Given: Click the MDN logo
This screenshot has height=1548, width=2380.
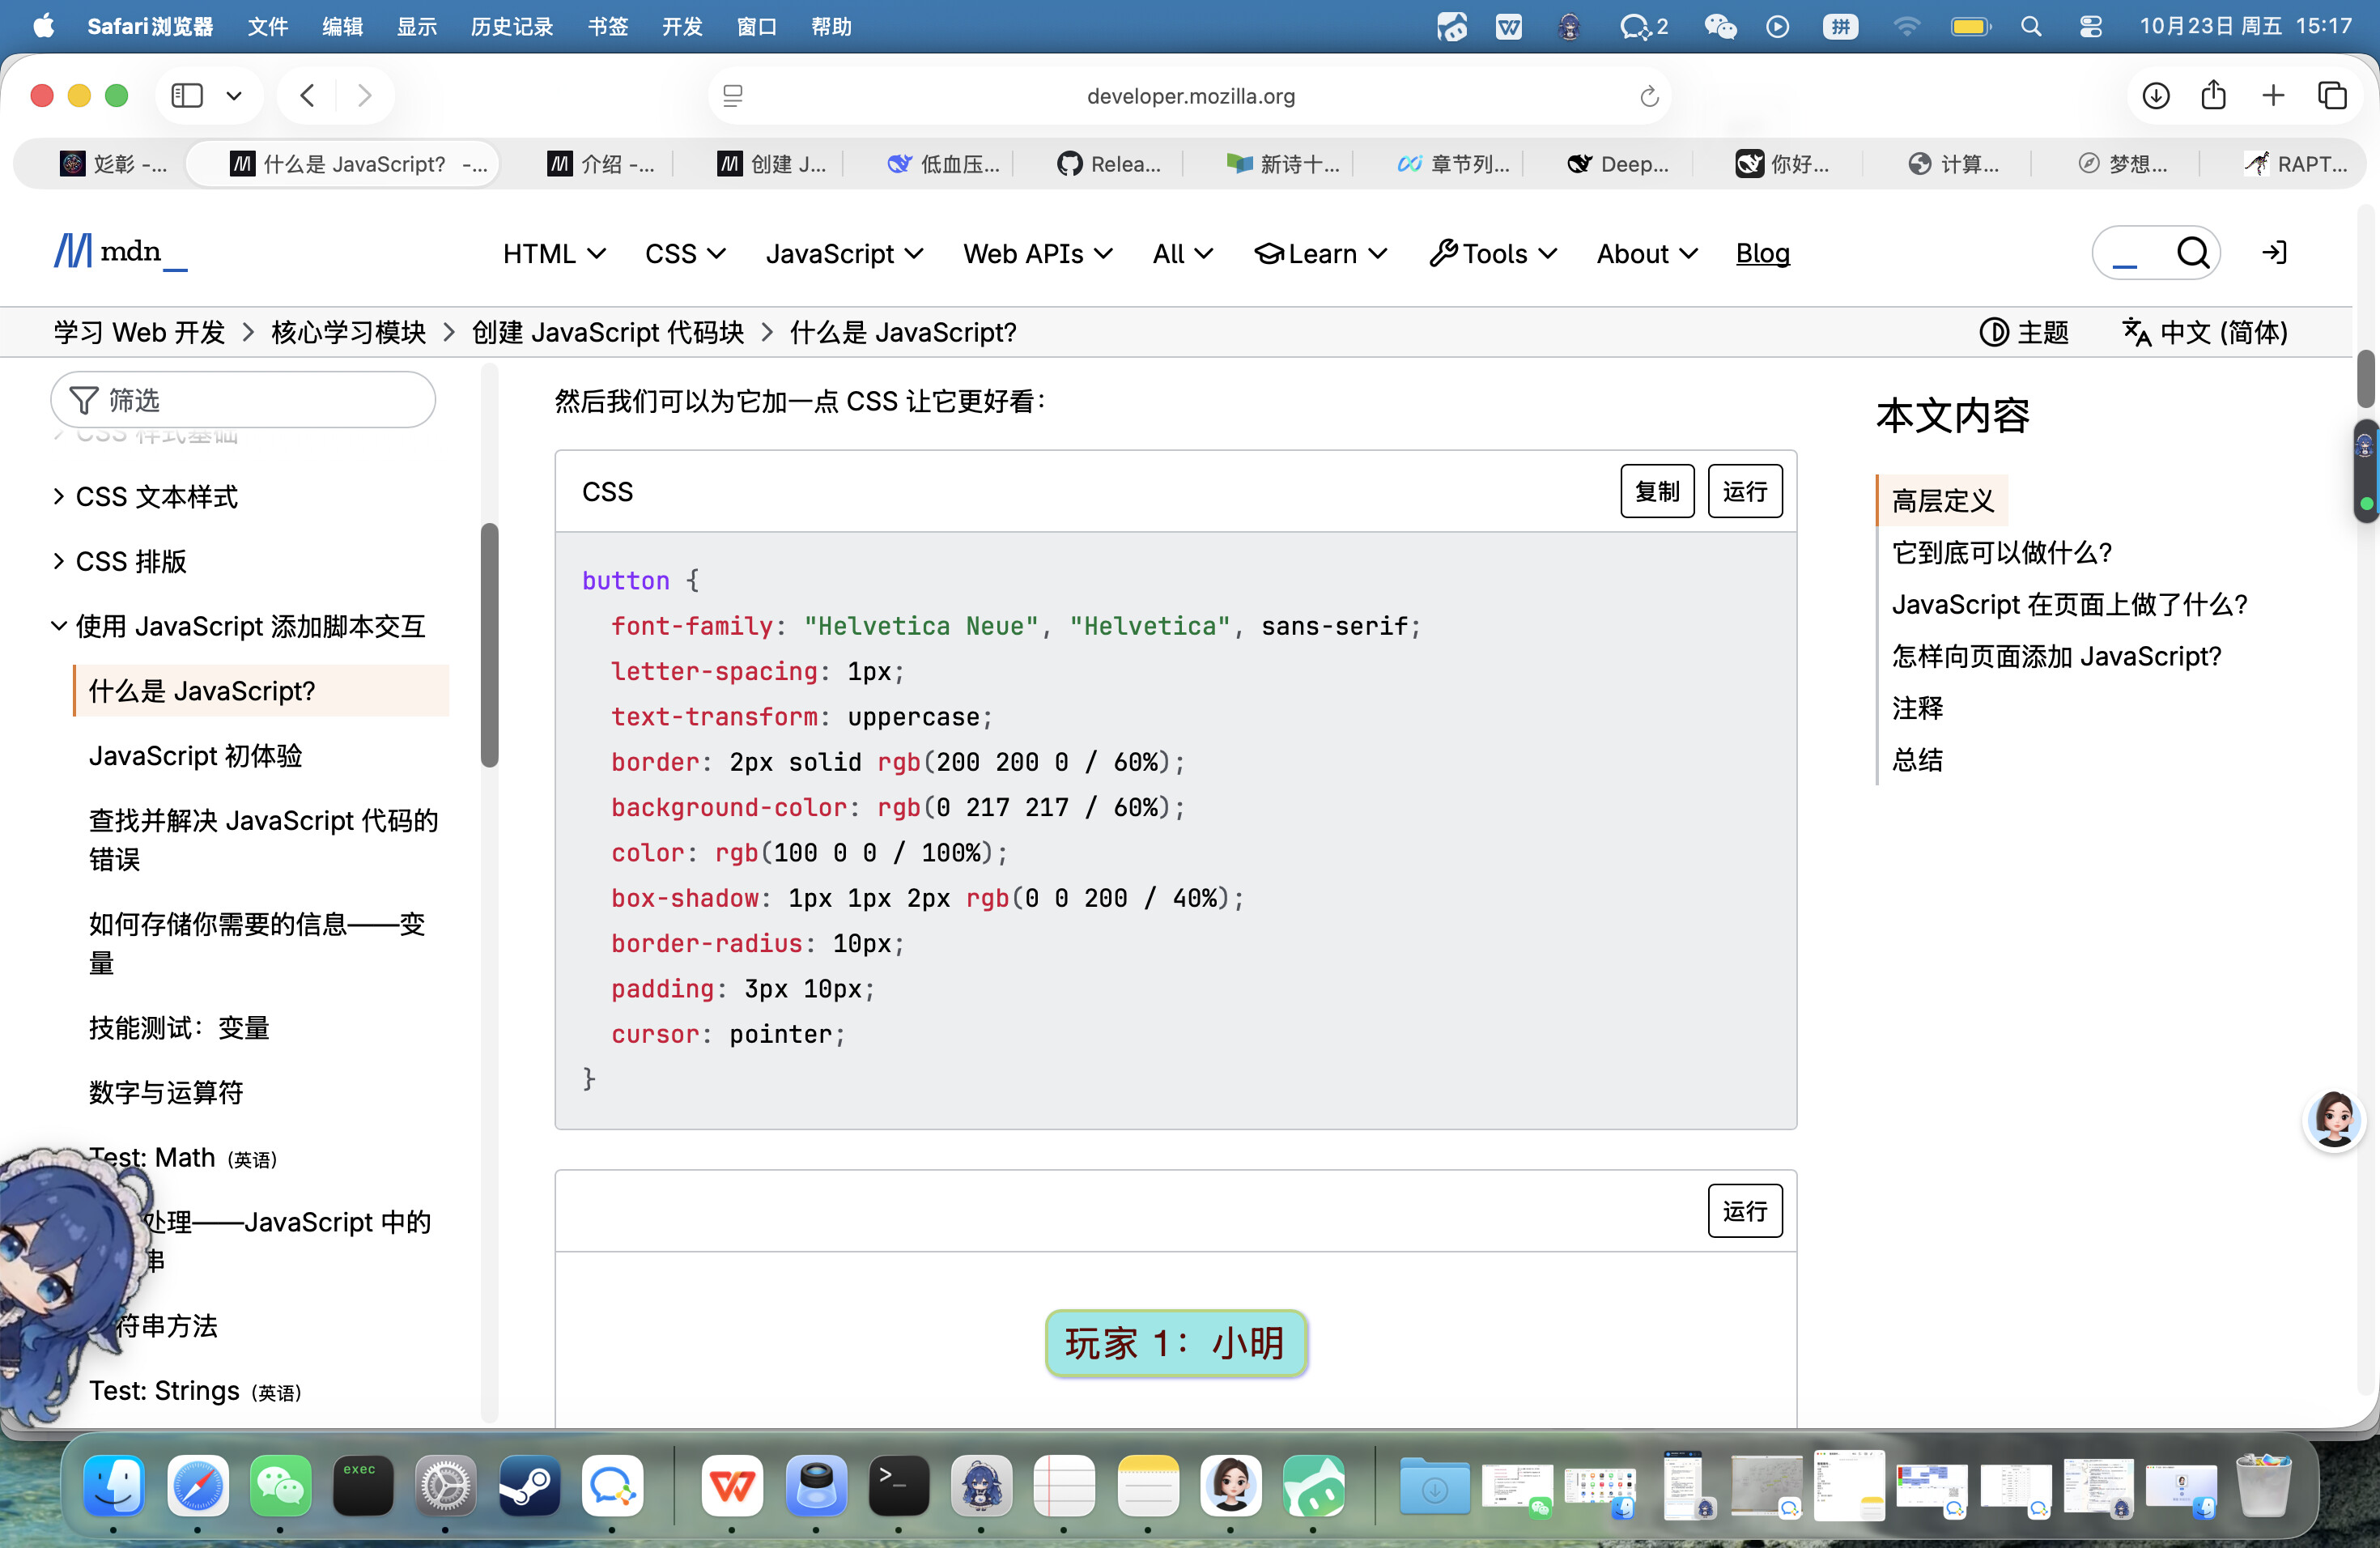Looking at the screenshot, I should [x=120, y=252].
